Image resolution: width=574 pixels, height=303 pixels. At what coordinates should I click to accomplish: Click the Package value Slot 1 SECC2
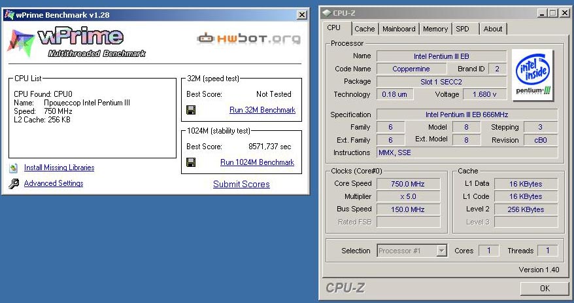pyautogui.click(x=441, y=82)
